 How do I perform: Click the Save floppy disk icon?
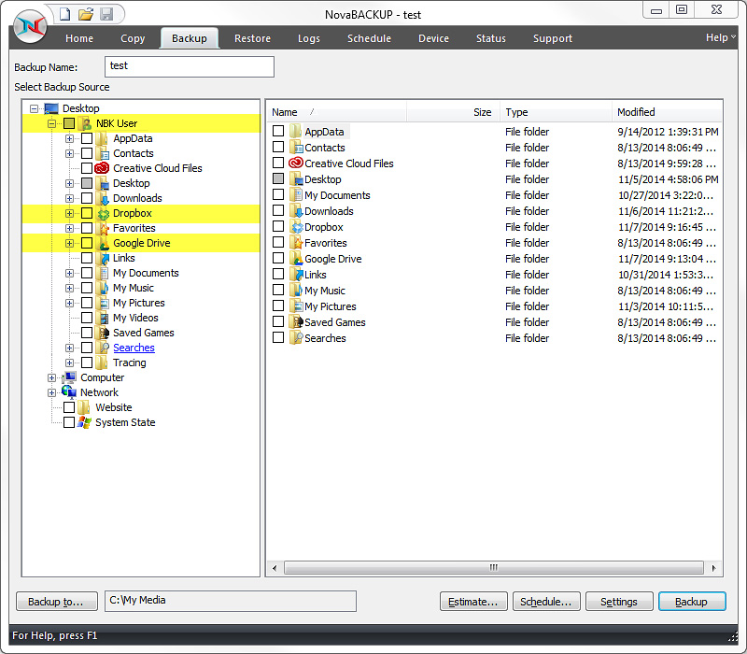[106, 14]
